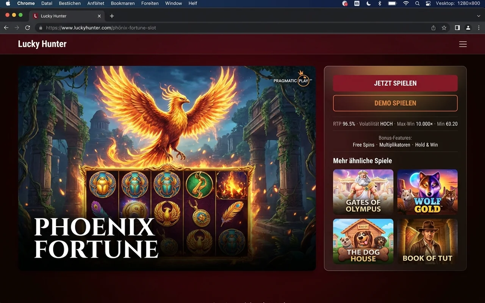Screen dimensions: 485x303
Task: Open the Window menu
Action: tap(174, 3)
